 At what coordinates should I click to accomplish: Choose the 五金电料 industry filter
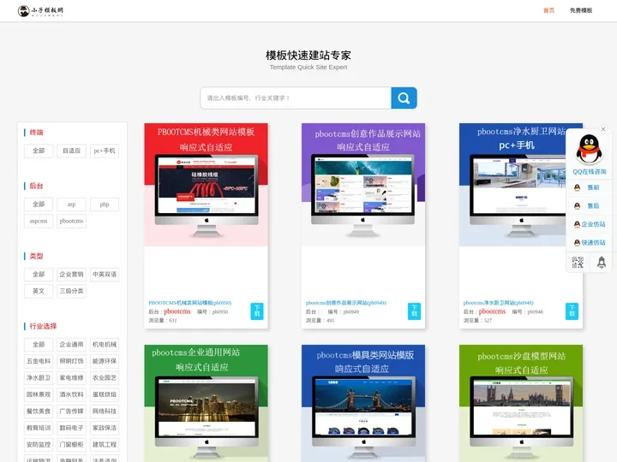[x=39, y=361]
